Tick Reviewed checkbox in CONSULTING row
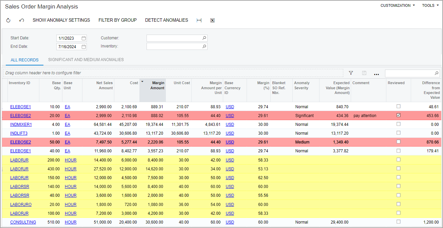Image resolution: width=443 pixels, height=228 pixels. coord(399,222)
